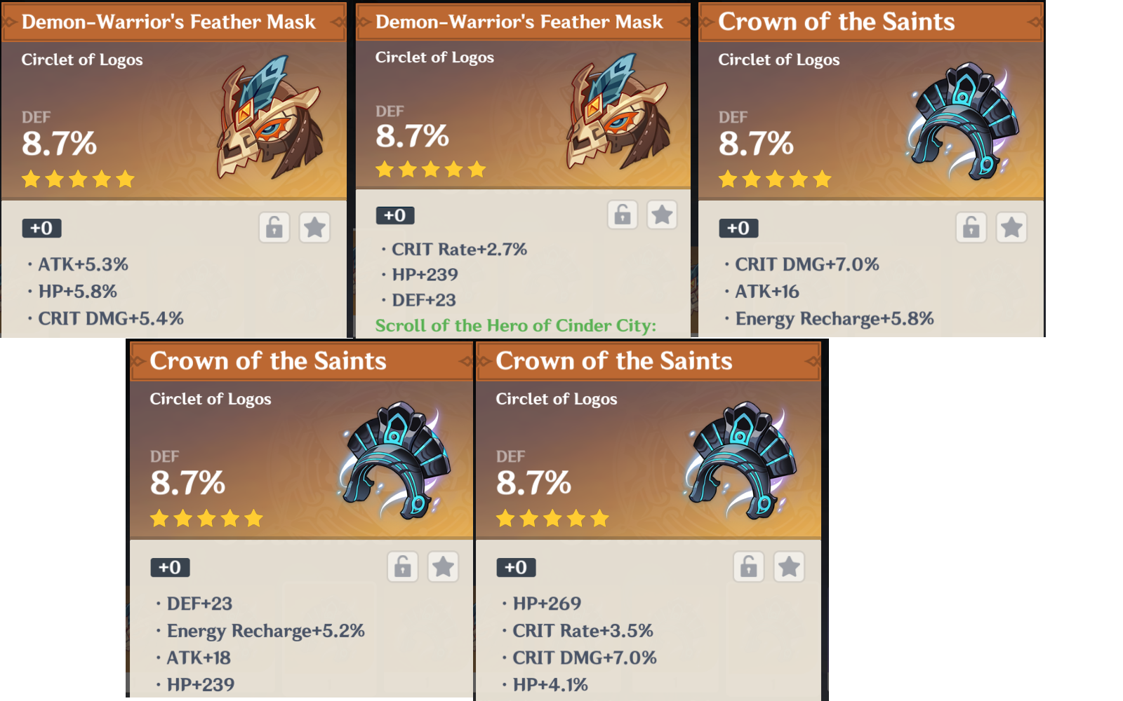1123x701 pixels.
Task: Favorite the ATK+5.3% Feather Mask artifact
Action: [x=315, y=227]
